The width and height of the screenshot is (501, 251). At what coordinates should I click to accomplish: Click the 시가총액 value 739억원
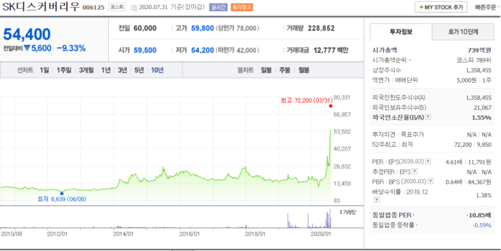[x=479, y=50]
